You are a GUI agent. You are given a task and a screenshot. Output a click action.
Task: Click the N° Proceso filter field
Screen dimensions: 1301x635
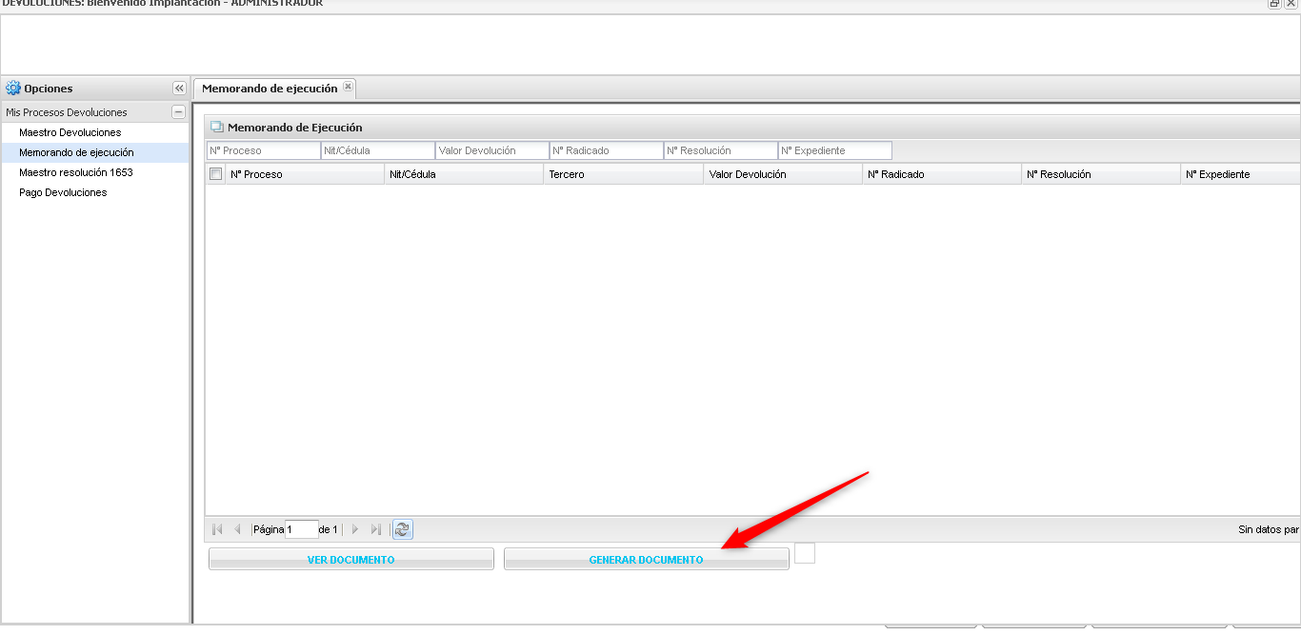tap(264, 150)
